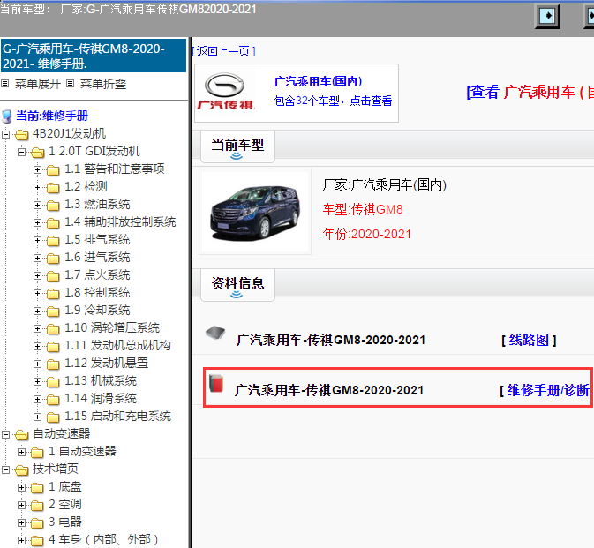This screenshot has width=594, height=548.
Task: Expand the 1.4 辅助排放控制系统 node
Action: click(37, 222)
